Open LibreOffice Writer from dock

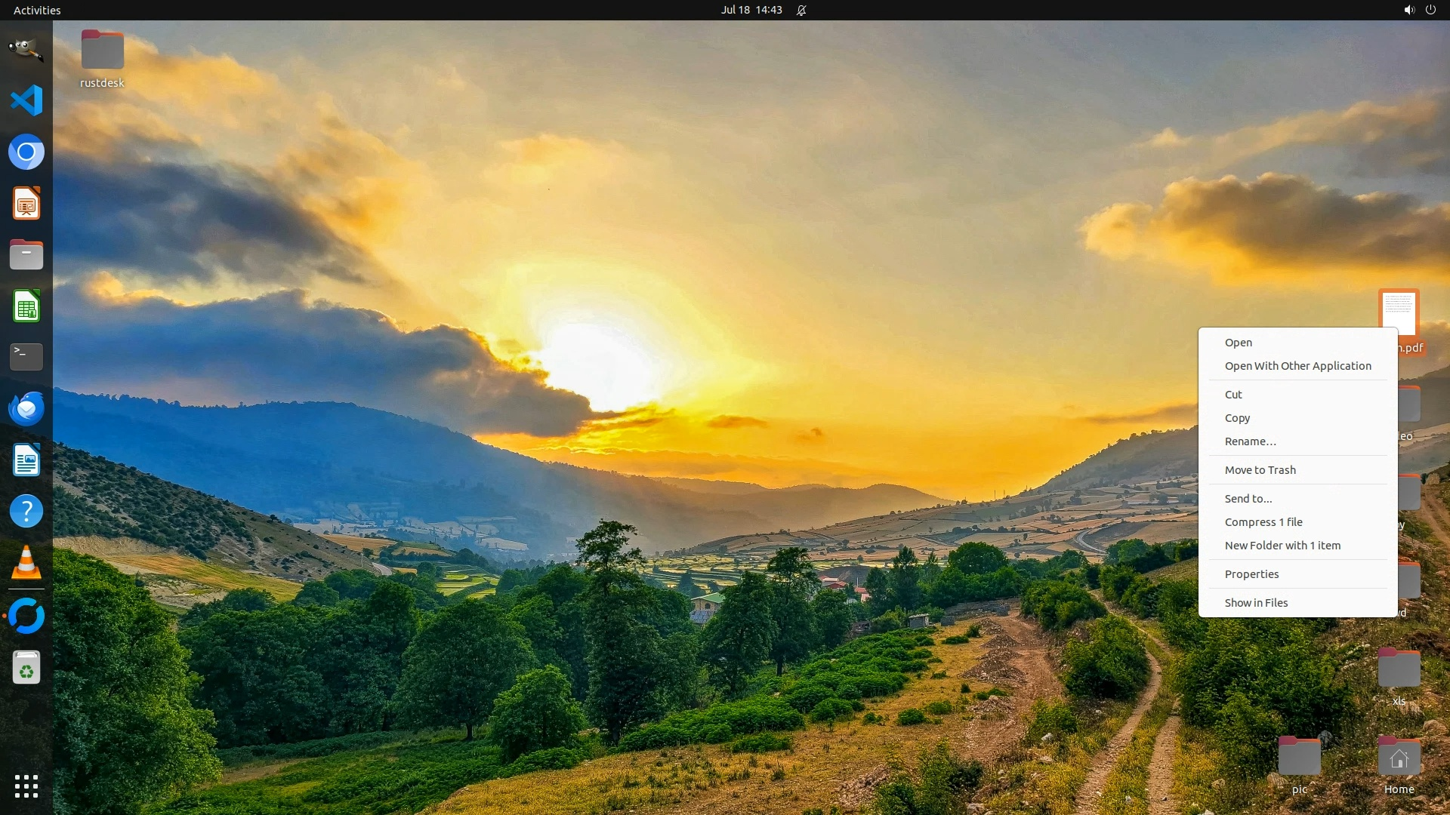(26, 460)
